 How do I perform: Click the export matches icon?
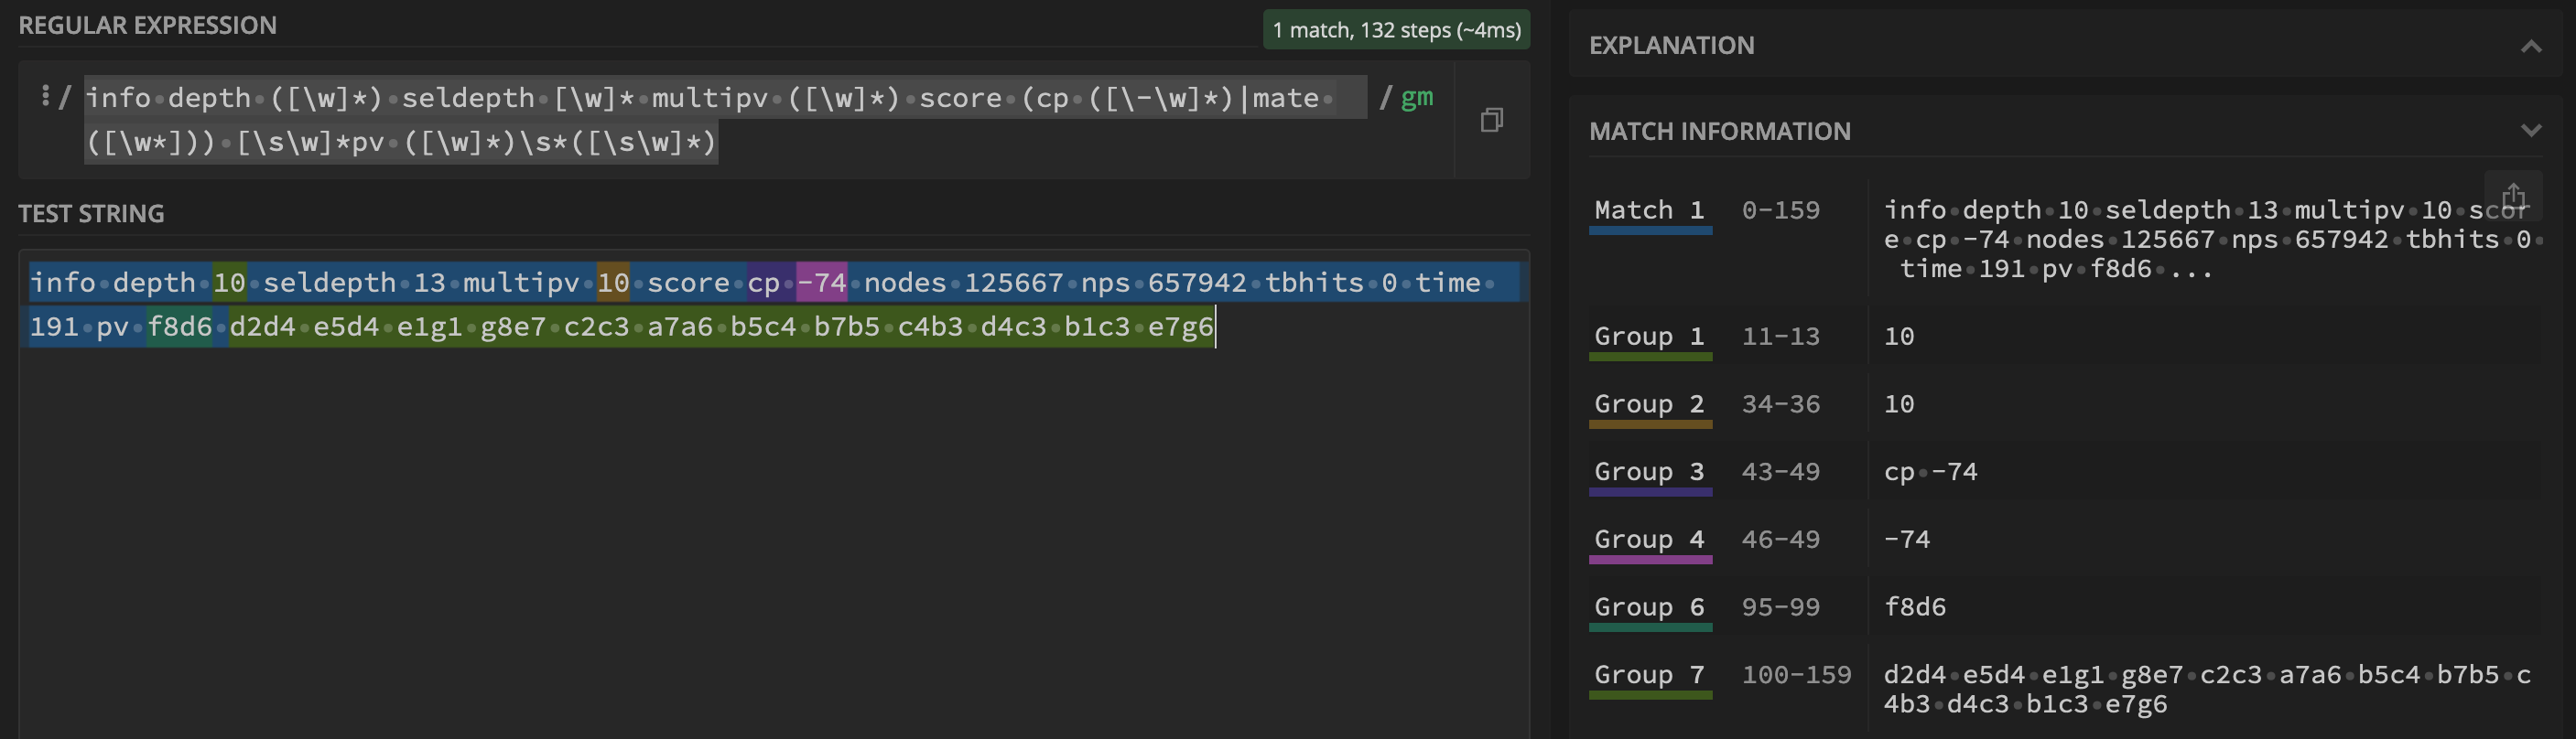coord(2513,196)
